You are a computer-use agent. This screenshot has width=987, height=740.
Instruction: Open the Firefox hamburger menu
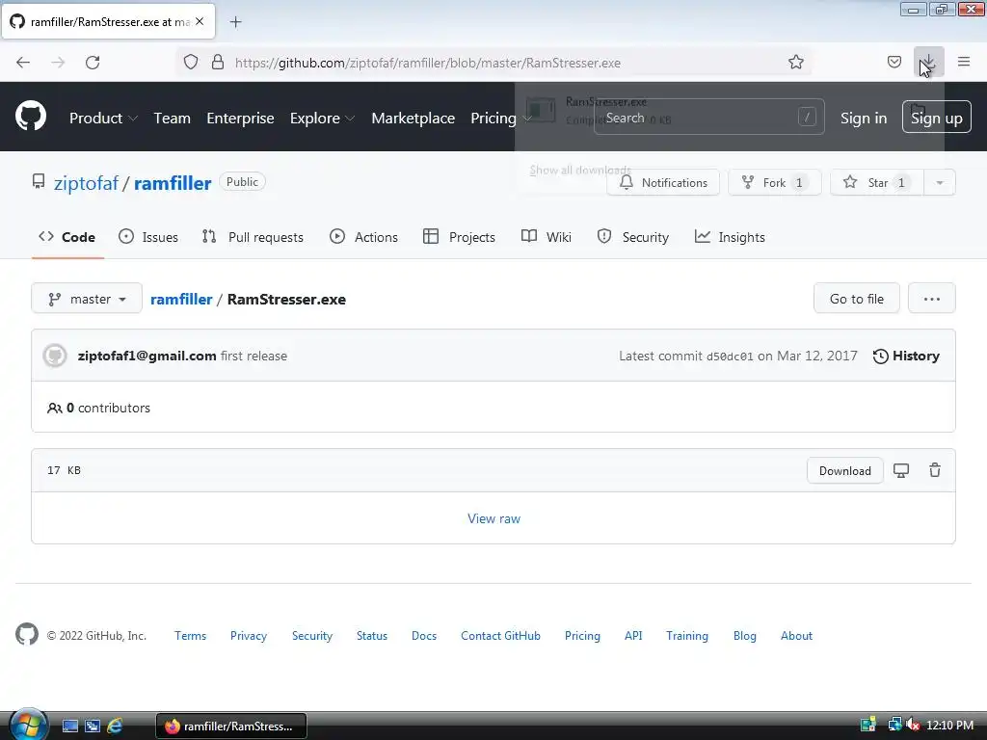pos(964,63)
